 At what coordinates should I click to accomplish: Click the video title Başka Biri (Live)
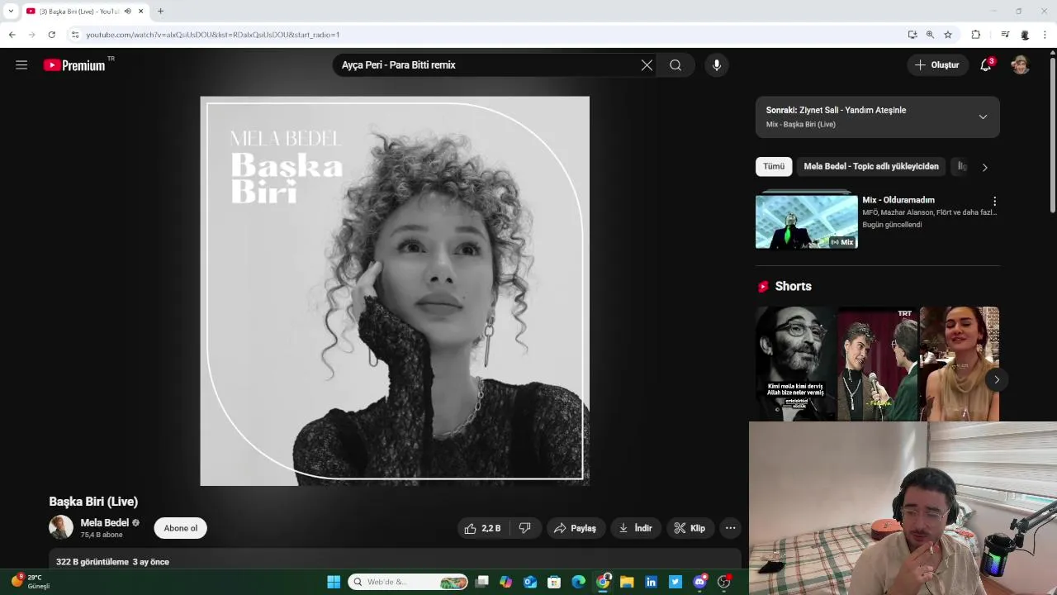click(93, 502)
